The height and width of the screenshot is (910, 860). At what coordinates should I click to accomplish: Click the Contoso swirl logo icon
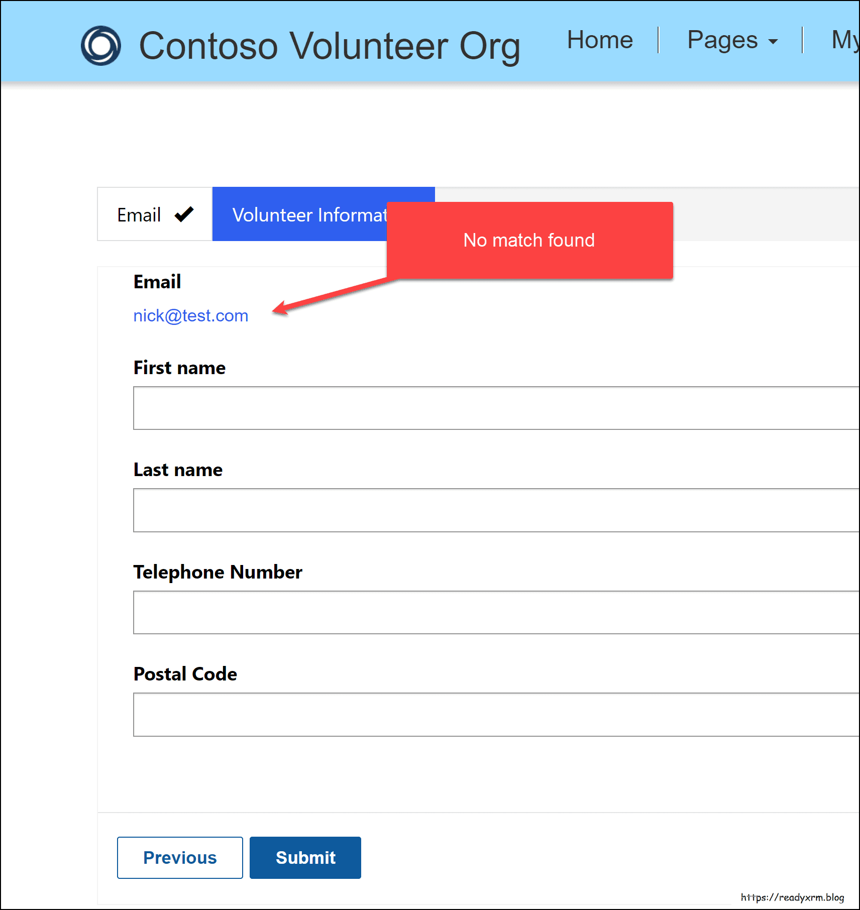(x=101, y=46)
